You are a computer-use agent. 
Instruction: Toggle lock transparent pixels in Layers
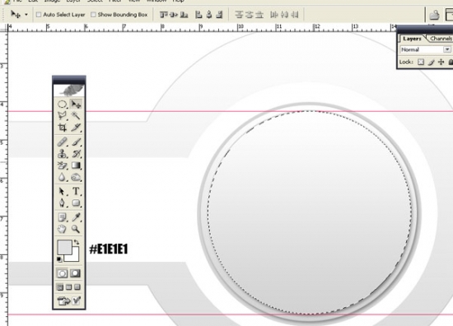[x=421, y=62]
